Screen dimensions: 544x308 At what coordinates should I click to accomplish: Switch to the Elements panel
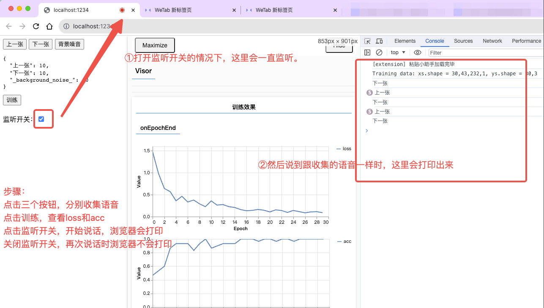tap(405, 41)
